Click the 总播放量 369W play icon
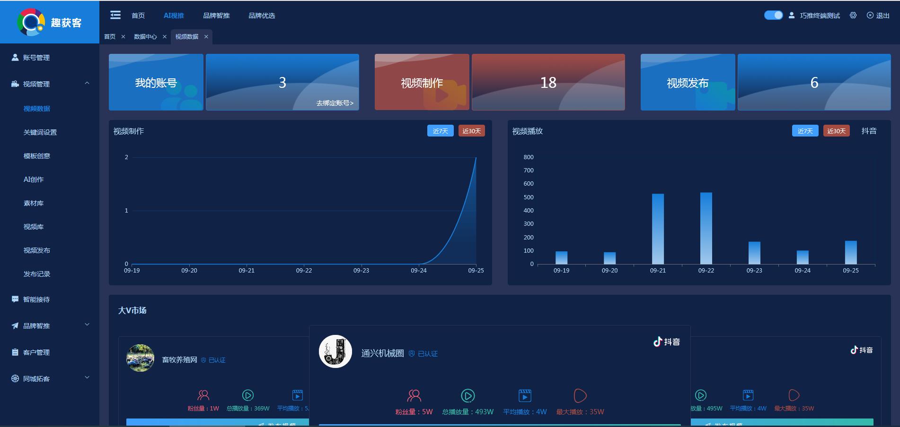The image size is (900, 427). click(248, 395)
